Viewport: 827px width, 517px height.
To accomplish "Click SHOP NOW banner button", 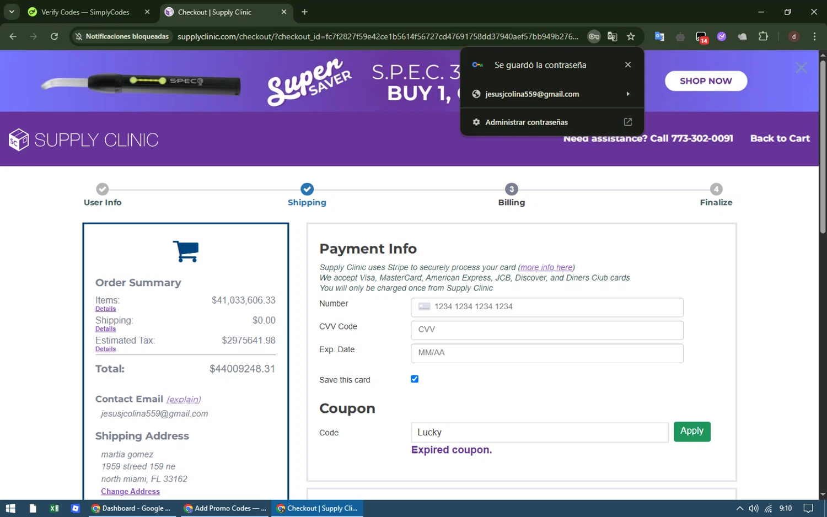I will pos(706,81).
